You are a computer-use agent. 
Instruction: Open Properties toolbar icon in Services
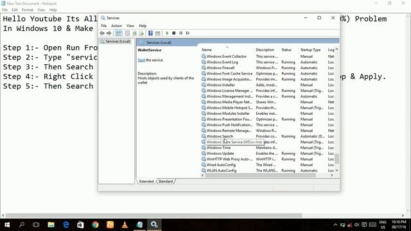(x=127, y=33)
